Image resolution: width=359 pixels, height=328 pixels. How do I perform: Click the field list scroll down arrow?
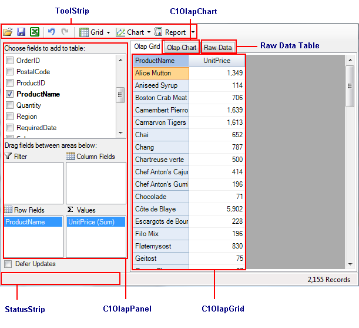[x=120, y=133]
